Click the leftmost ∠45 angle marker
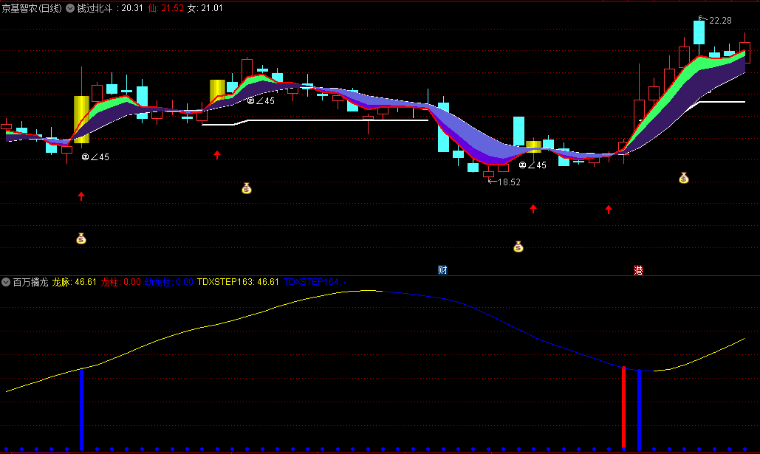 (x=95, y=157)
